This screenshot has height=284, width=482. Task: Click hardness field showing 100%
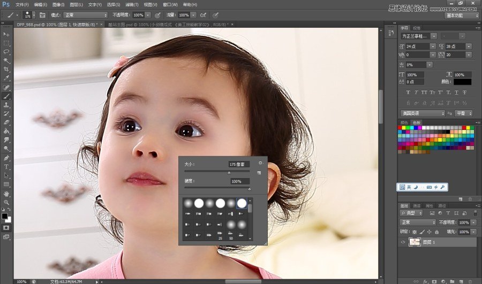point(240,181)
